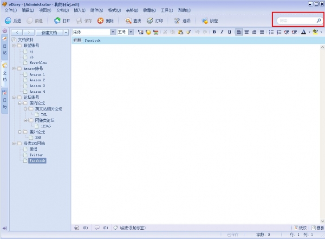Open the font name dropdown showing 宋体
The image size is (325, 239).
(x=113, y=32)
